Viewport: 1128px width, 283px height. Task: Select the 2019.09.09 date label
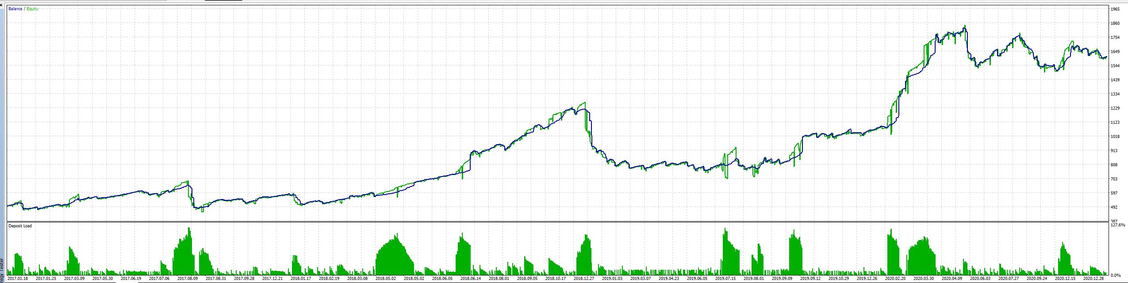coord(782,279)
